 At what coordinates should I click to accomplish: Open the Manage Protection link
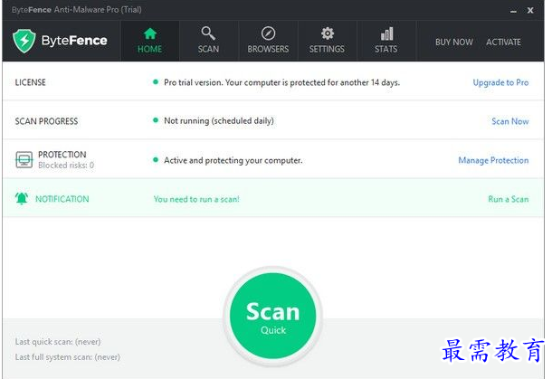(x=493, y=160)
